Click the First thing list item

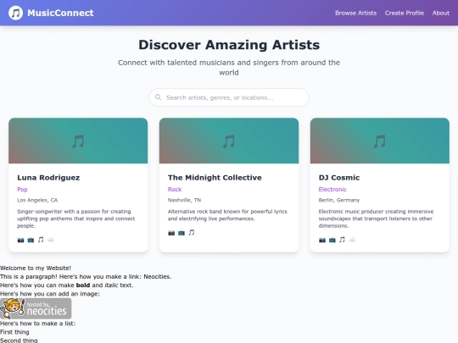click(x=14, y=332)
